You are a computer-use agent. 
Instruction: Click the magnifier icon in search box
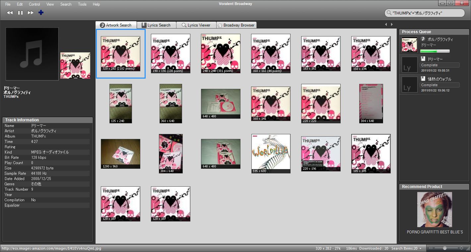[389, 13]
